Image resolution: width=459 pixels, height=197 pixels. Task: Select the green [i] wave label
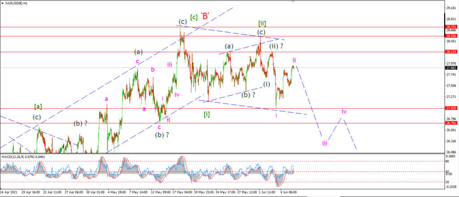coord(207,114)
